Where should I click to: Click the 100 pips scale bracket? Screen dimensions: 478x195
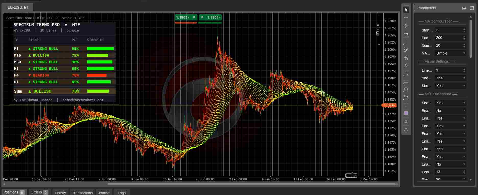pyautogui.click(x=378, y=30)
